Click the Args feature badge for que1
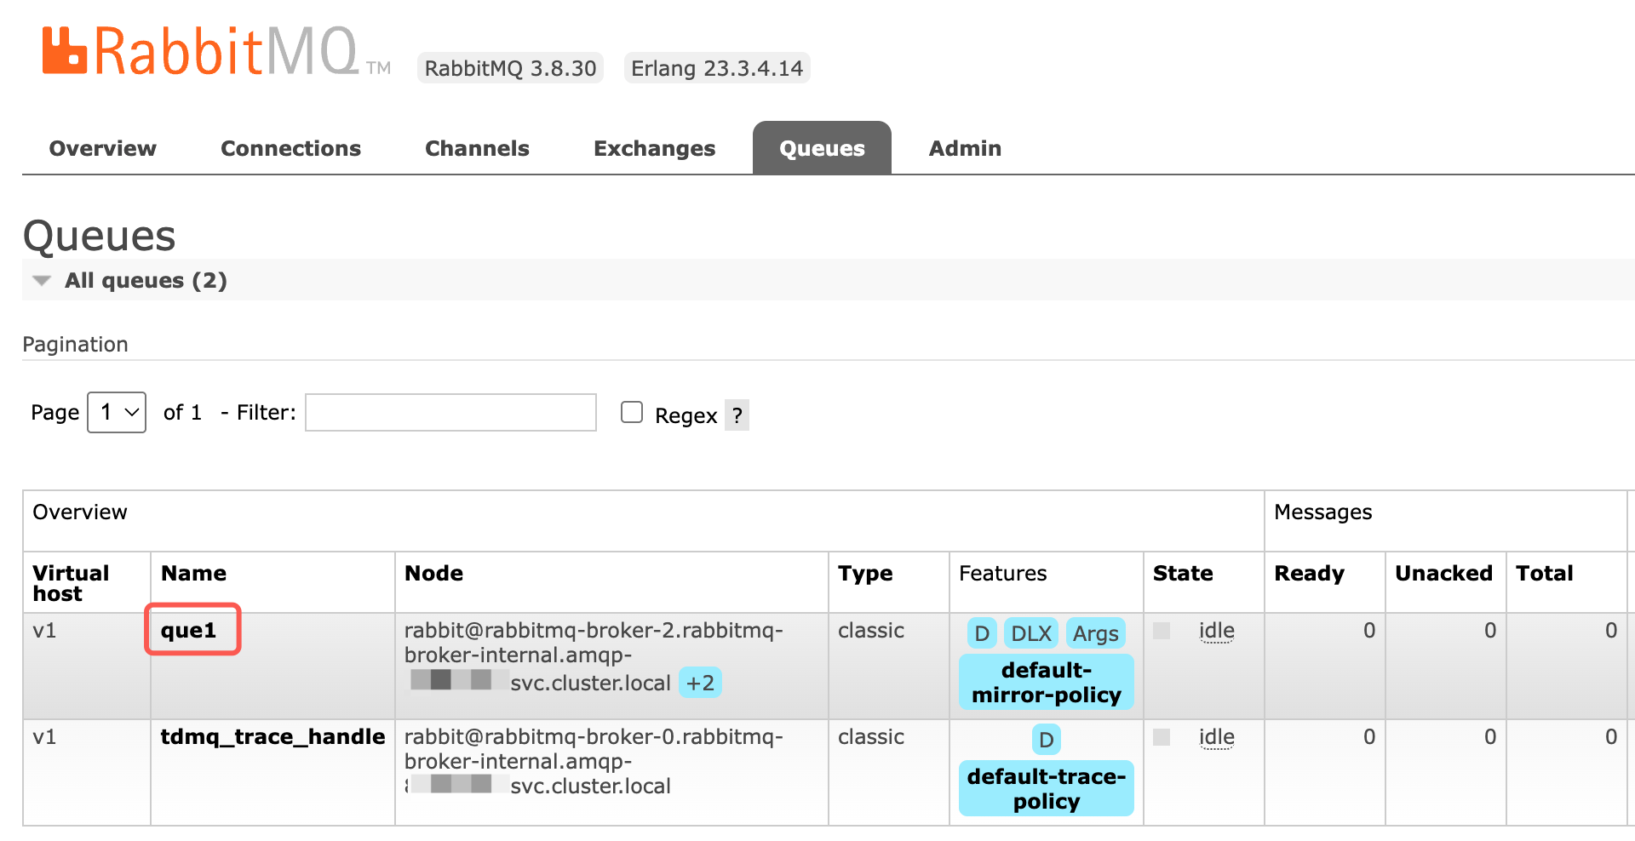 pos(1095,633)
